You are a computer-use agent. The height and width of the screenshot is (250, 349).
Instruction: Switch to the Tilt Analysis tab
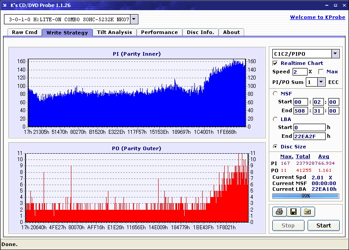(x=114, y=32)
